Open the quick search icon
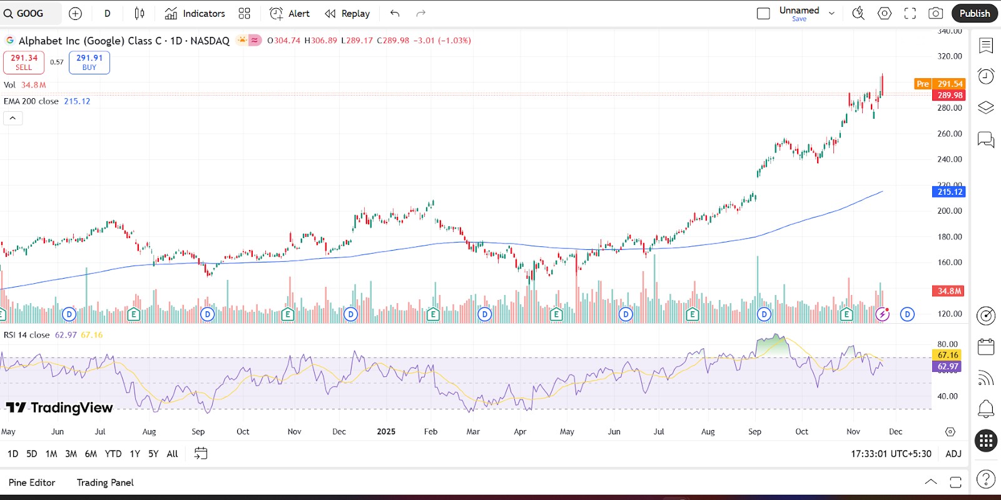The width and height of the screenshot is (1001, 500). pos(858,13)
